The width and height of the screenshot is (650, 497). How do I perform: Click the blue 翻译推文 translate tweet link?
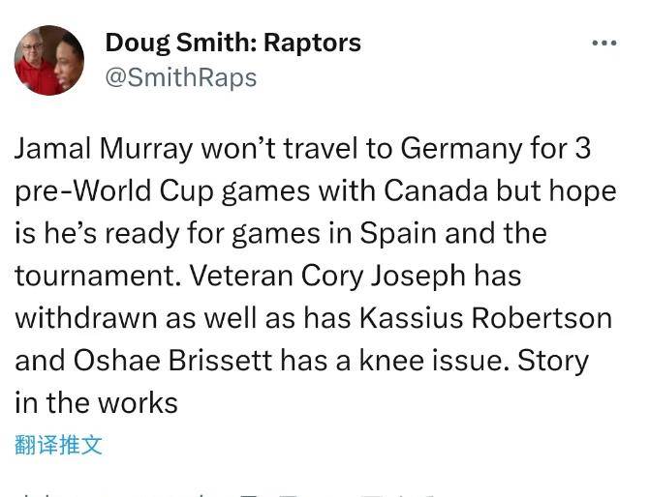point(58,444)
